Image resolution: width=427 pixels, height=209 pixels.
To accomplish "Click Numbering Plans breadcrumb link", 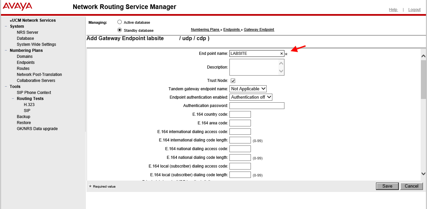I will (x=205, y=29).
